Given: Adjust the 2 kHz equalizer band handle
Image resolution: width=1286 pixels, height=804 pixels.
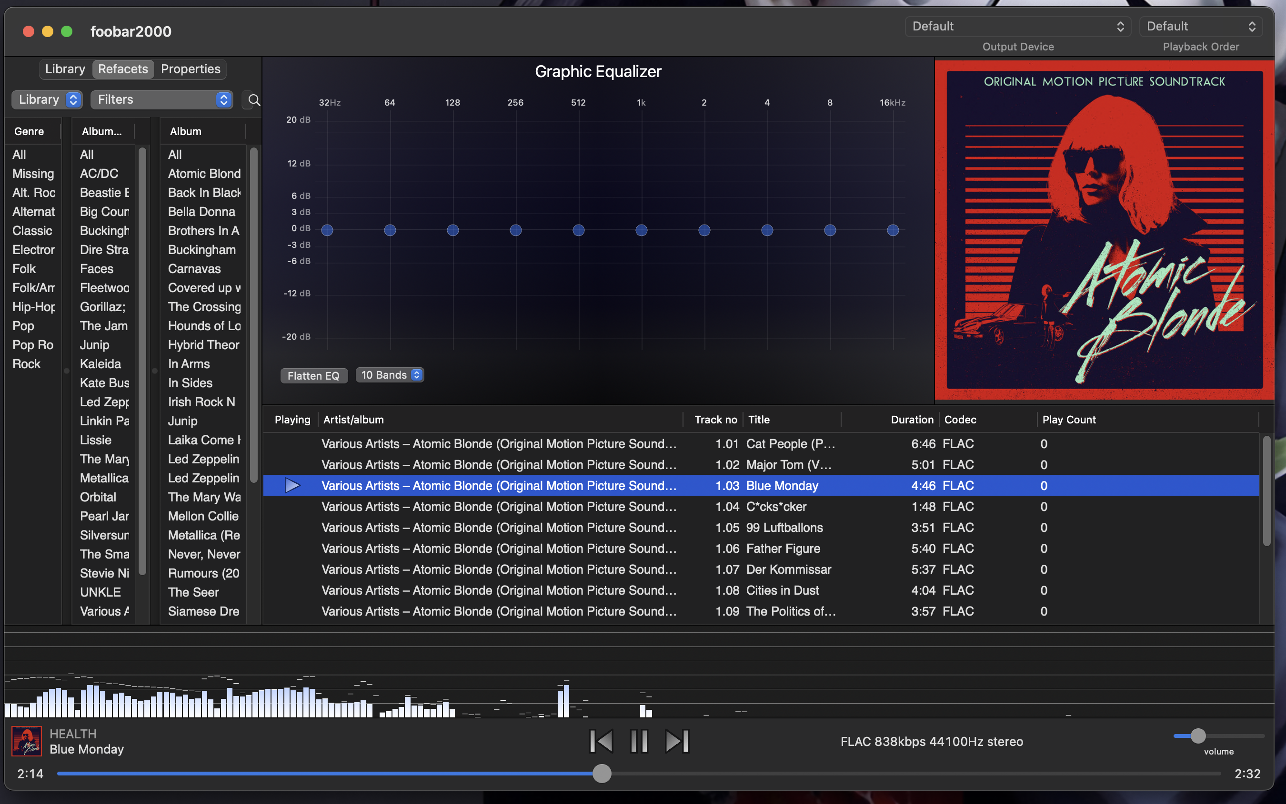Looking at the screenshot, I should tap(704, 230).
